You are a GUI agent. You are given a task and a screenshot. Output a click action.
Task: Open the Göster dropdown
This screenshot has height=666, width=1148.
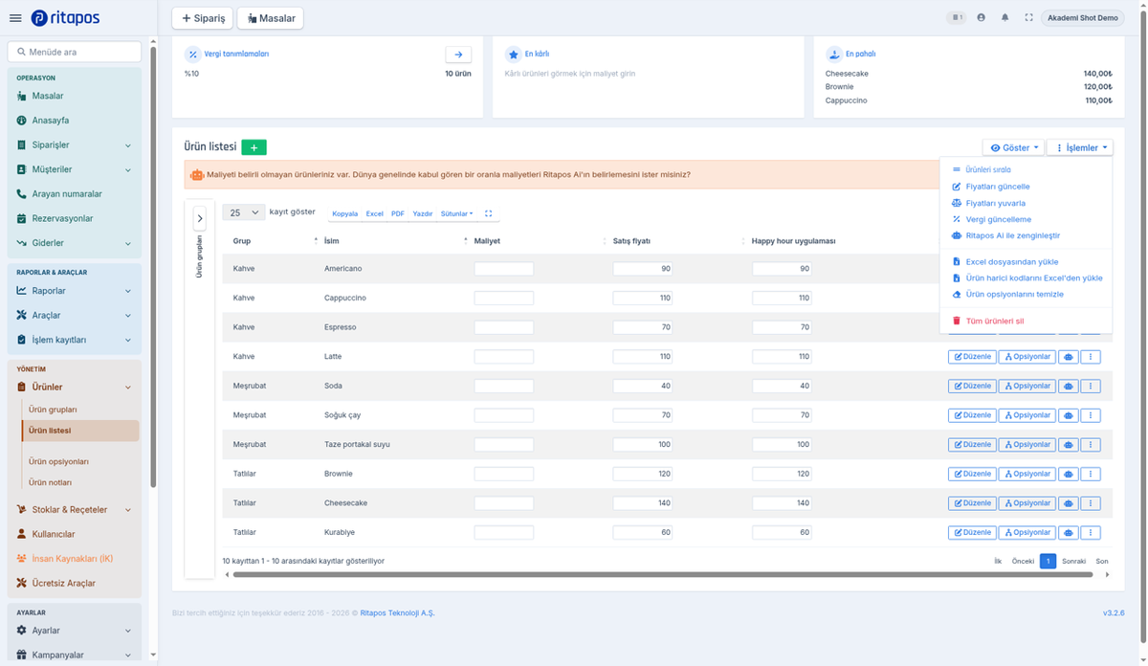point(1013,148)
